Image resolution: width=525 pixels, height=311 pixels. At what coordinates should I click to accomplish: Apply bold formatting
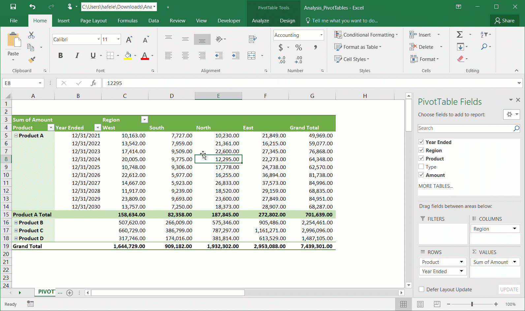[60, 55]
